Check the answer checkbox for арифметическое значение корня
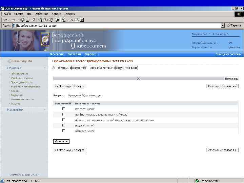 coord(64,114)
